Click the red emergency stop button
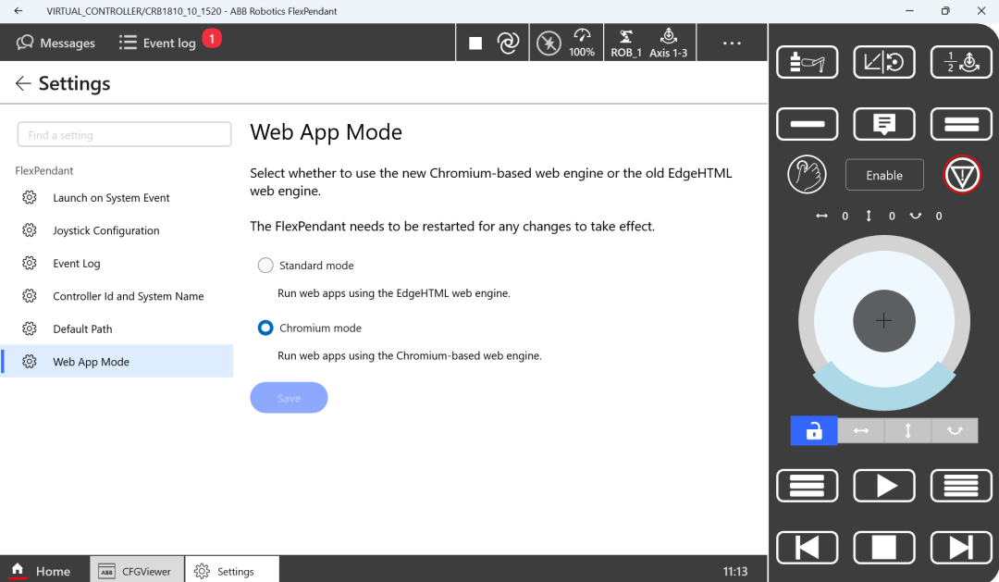The image size is (999, 582). click(x=961, y=175)
